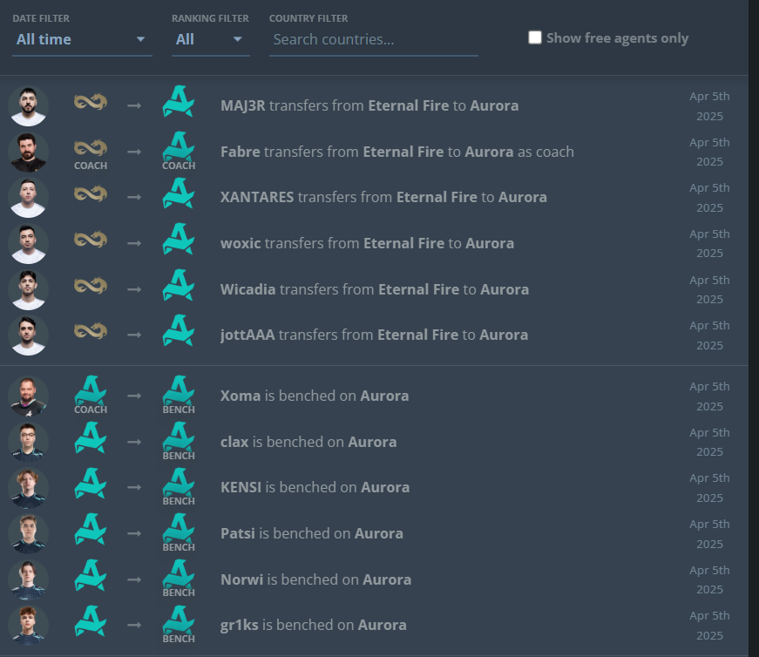Click XANTARES's player avatar
Viewport: 759px width, 657px height.
tap(28, 198)
